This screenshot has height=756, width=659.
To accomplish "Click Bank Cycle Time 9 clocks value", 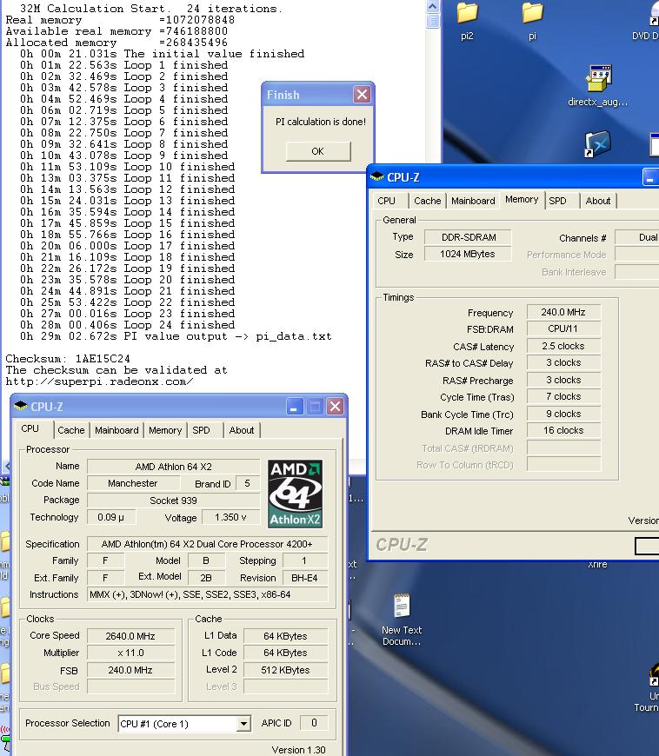I will point(563,414).
